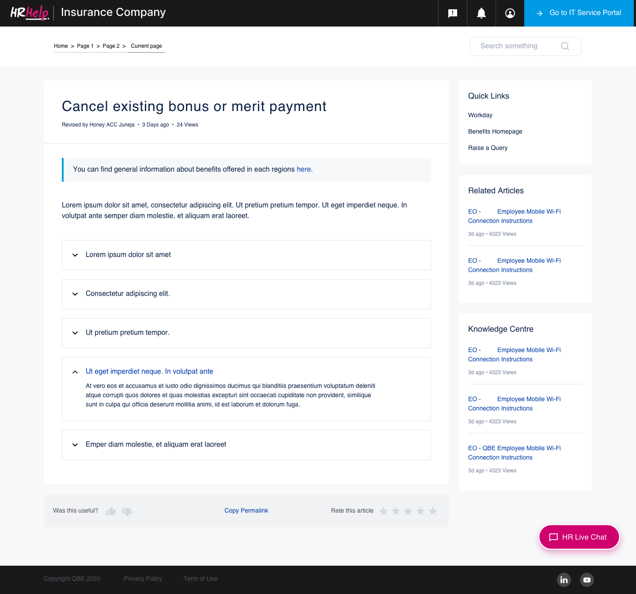Click the thumbs down icon
The width and height of the screenshot is (636, 594).
point(127,511)
